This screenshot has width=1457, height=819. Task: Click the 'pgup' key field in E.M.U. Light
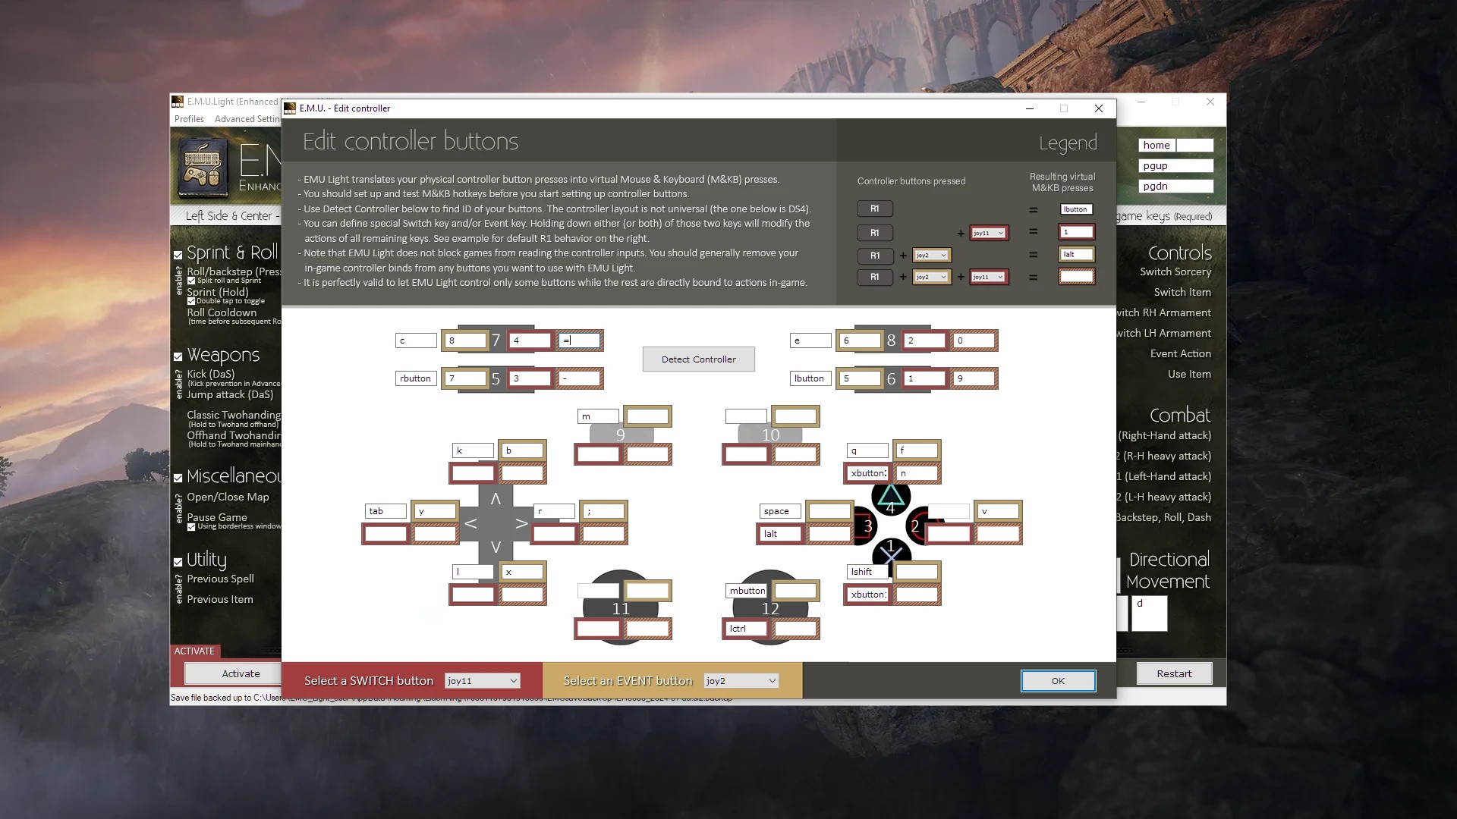point(1176,165)
